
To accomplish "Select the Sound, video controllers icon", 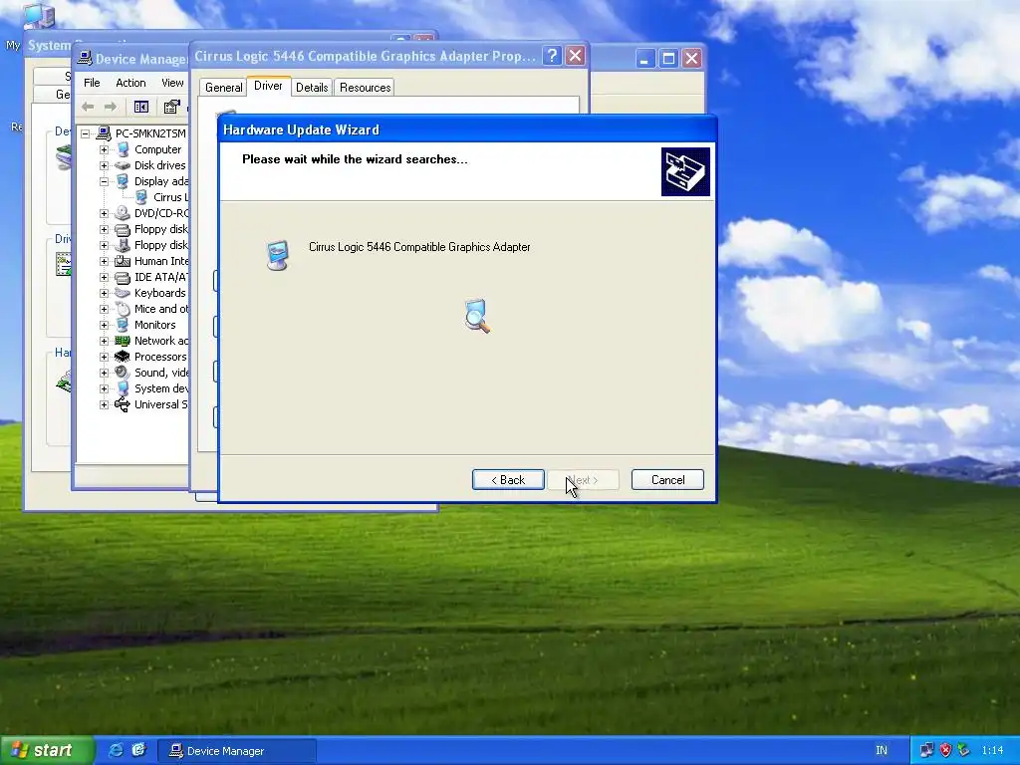I will tap(123, 373).
